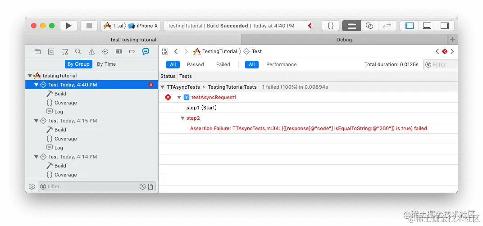Select the TestingTutorial scheme in toolbar
Image resolution: width=483 pixels, height=226 pixels.
pos(113,26)
